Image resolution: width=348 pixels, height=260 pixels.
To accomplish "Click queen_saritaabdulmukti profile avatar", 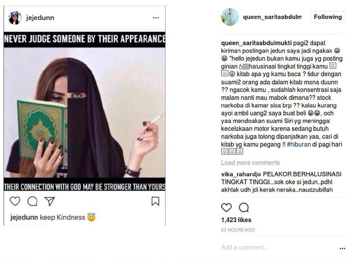I will [x=230, y=17].
